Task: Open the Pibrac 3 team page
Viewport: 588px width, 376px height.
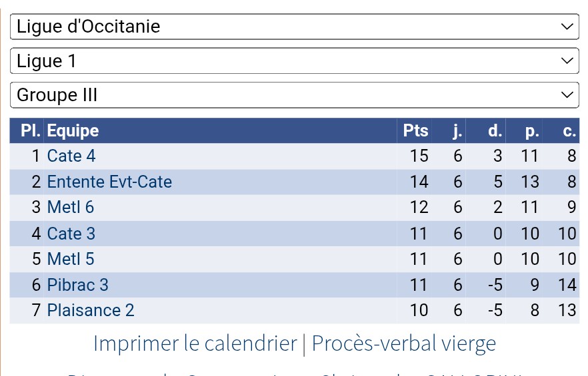Action: click(x=77, y=285)
